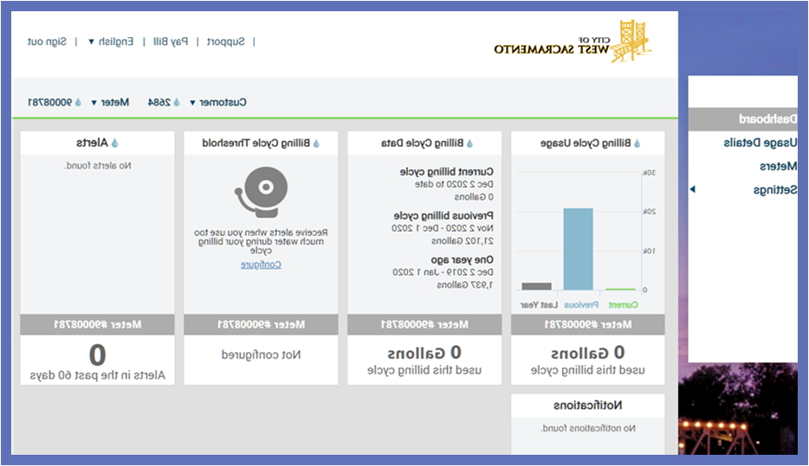The height and width of the screenshot is (466, 809).
Task: Click Meter #90008781 bar in Alerts card
Action: (98, 324)
